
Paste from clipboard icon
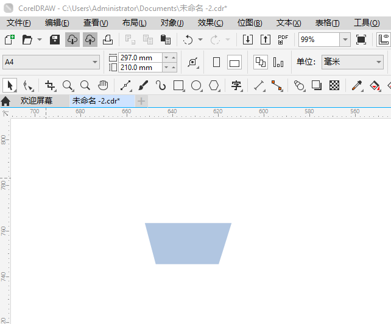coord(166,40)
